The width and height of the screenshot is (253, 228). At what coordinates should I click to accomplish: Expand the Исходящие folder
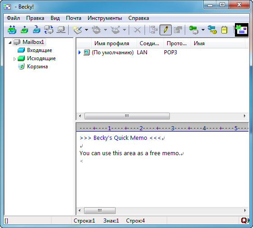[x=14, y=59]
